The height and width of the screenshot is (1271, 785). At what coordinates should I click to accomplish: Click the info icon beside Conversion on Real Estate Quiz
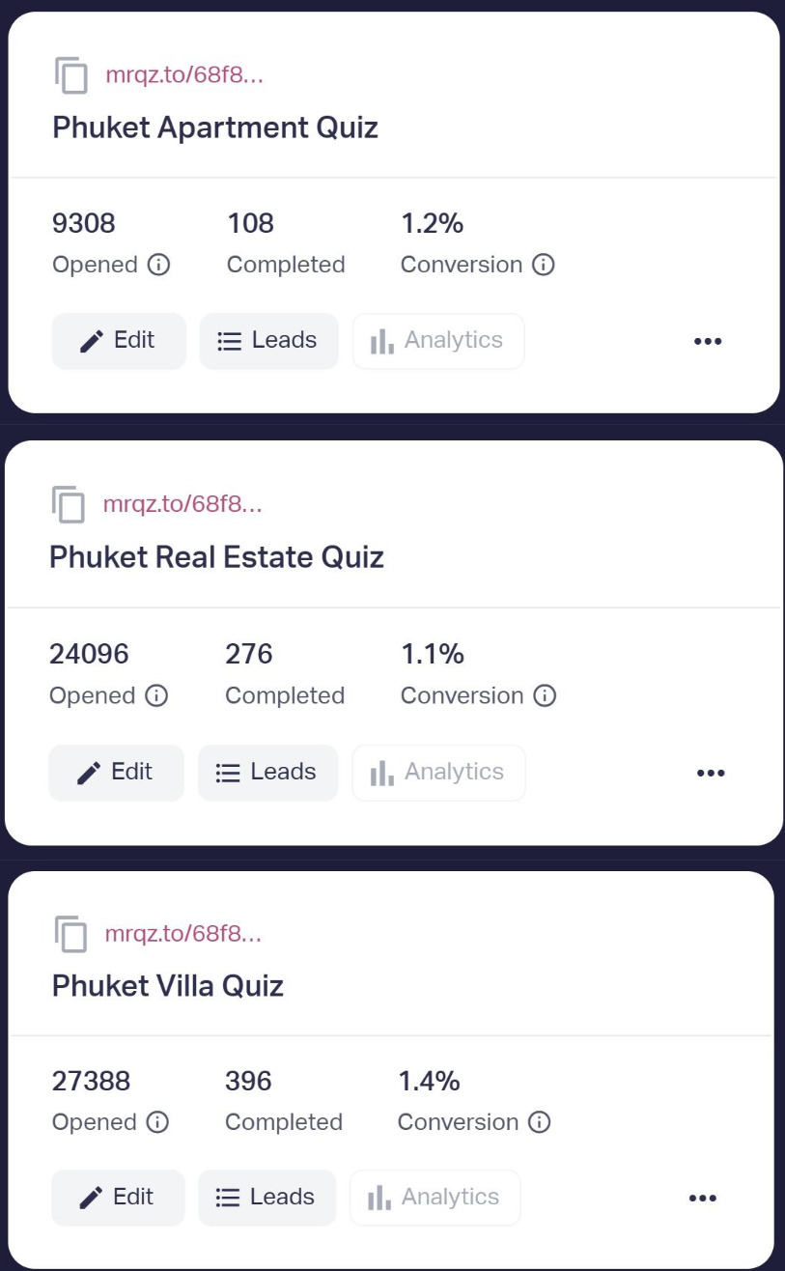(x=544, y=695)
